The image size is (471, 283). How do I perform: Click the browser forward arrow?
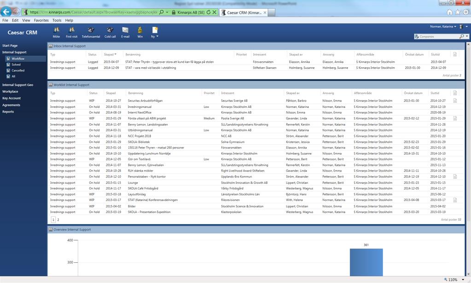[16, 12]
